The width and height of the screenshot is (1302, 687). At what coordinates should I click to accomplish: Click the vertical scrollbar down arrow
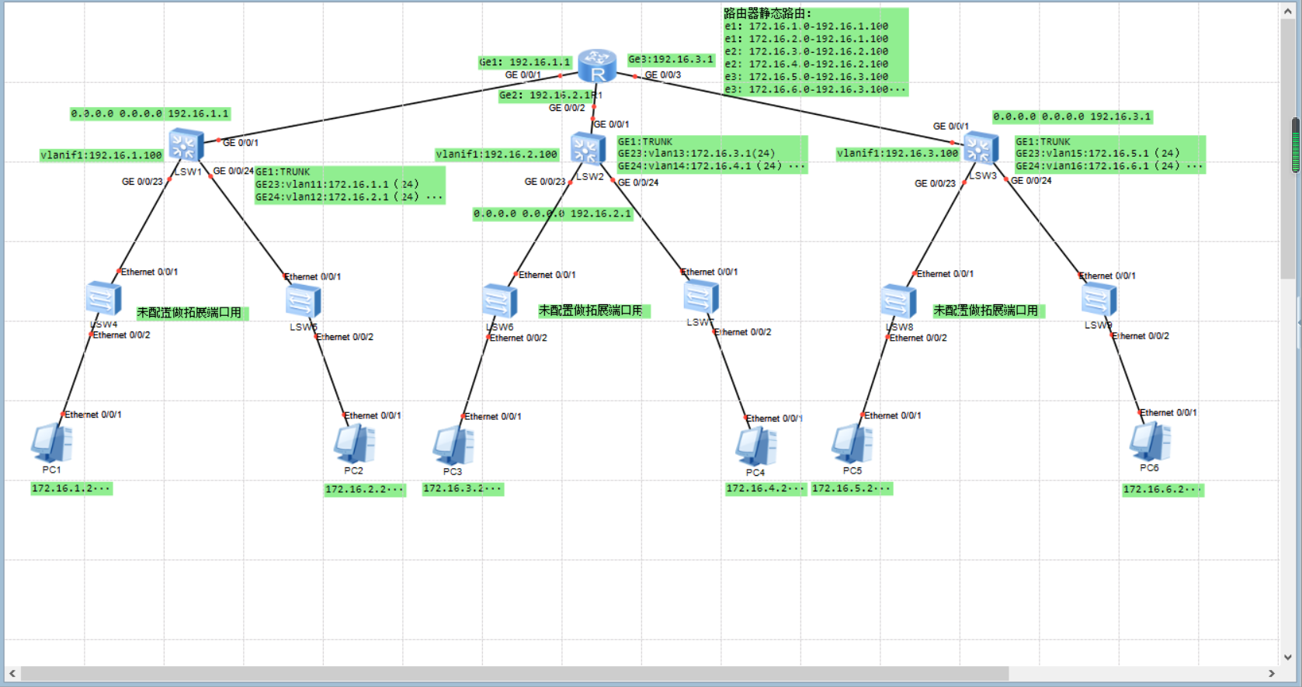1288,657
